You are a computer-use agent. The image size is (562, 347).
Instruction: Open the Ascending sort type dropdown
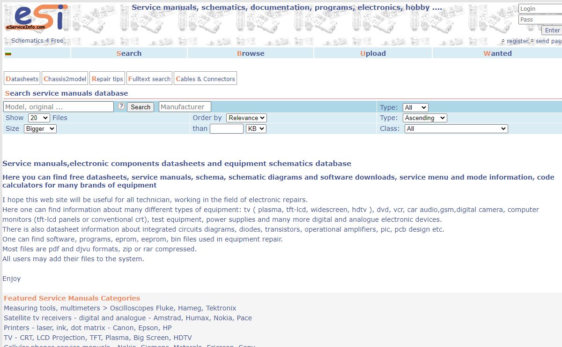(x=426, y=118)
